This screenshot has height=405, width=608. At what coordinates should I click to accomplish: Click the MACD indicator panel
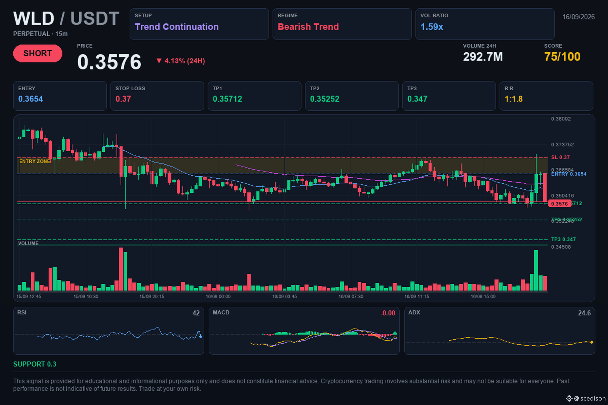[x=304, y=331]
